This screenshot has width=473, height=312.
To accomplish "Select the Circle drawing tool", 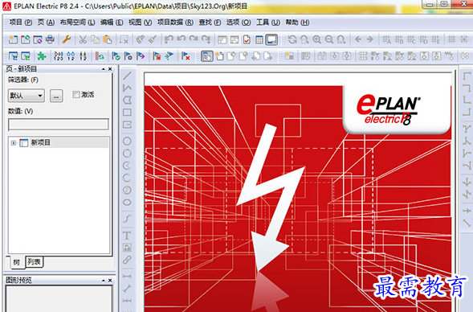I will pos(127,141).
